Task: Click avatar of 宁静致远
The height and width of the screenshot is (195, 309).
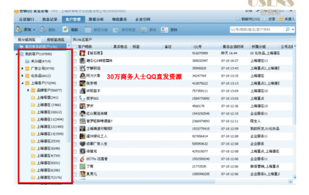Action: [x=82, y=68]
